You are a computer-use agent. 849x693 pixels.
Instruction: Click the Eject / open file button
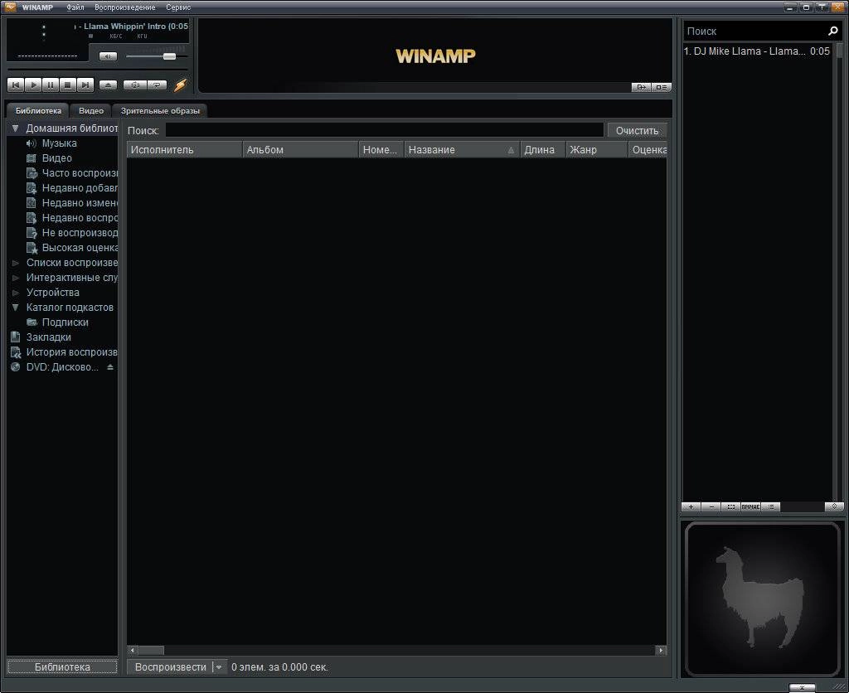coord(108,85)
